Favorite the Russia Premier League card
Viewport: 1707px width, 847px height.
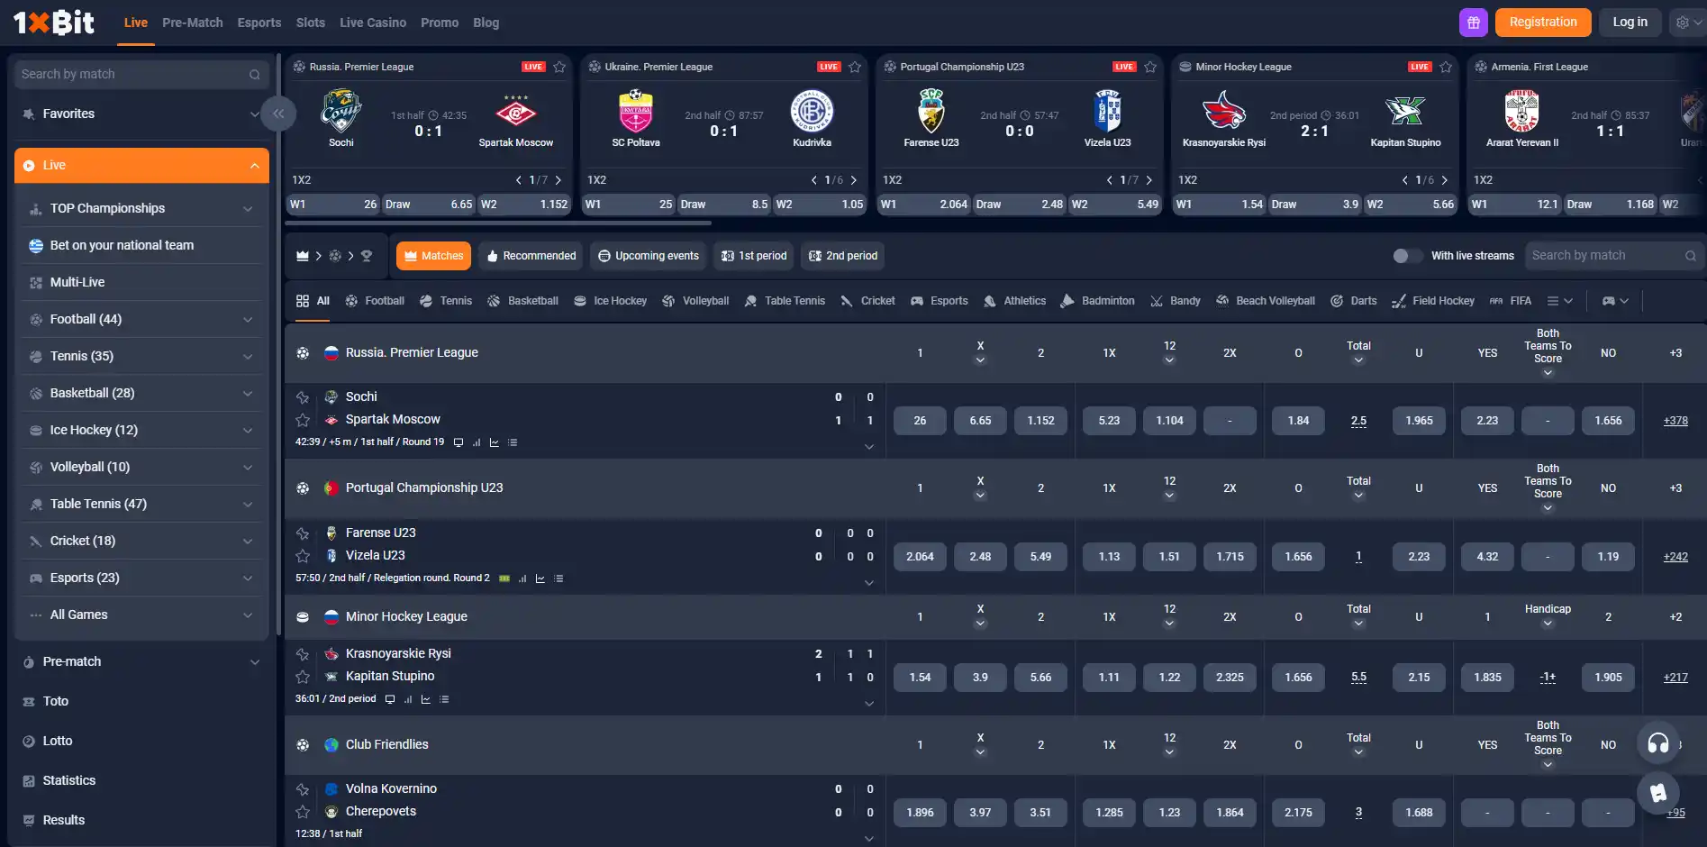pyautogui.click(x=559, y=67)
